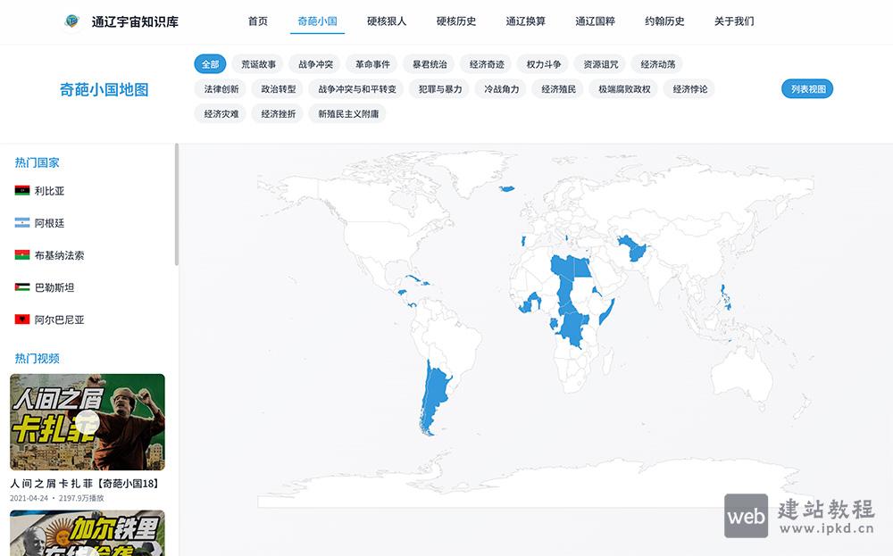893x556 pixels.
Task: Filter by 经济悖论 tag
Action: click(690, 88)
